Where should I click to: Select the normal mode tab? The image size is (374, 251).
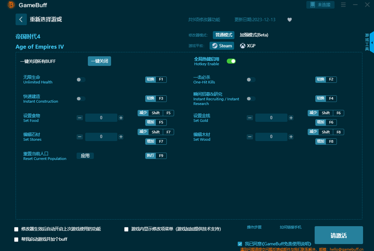pos(224,35)
